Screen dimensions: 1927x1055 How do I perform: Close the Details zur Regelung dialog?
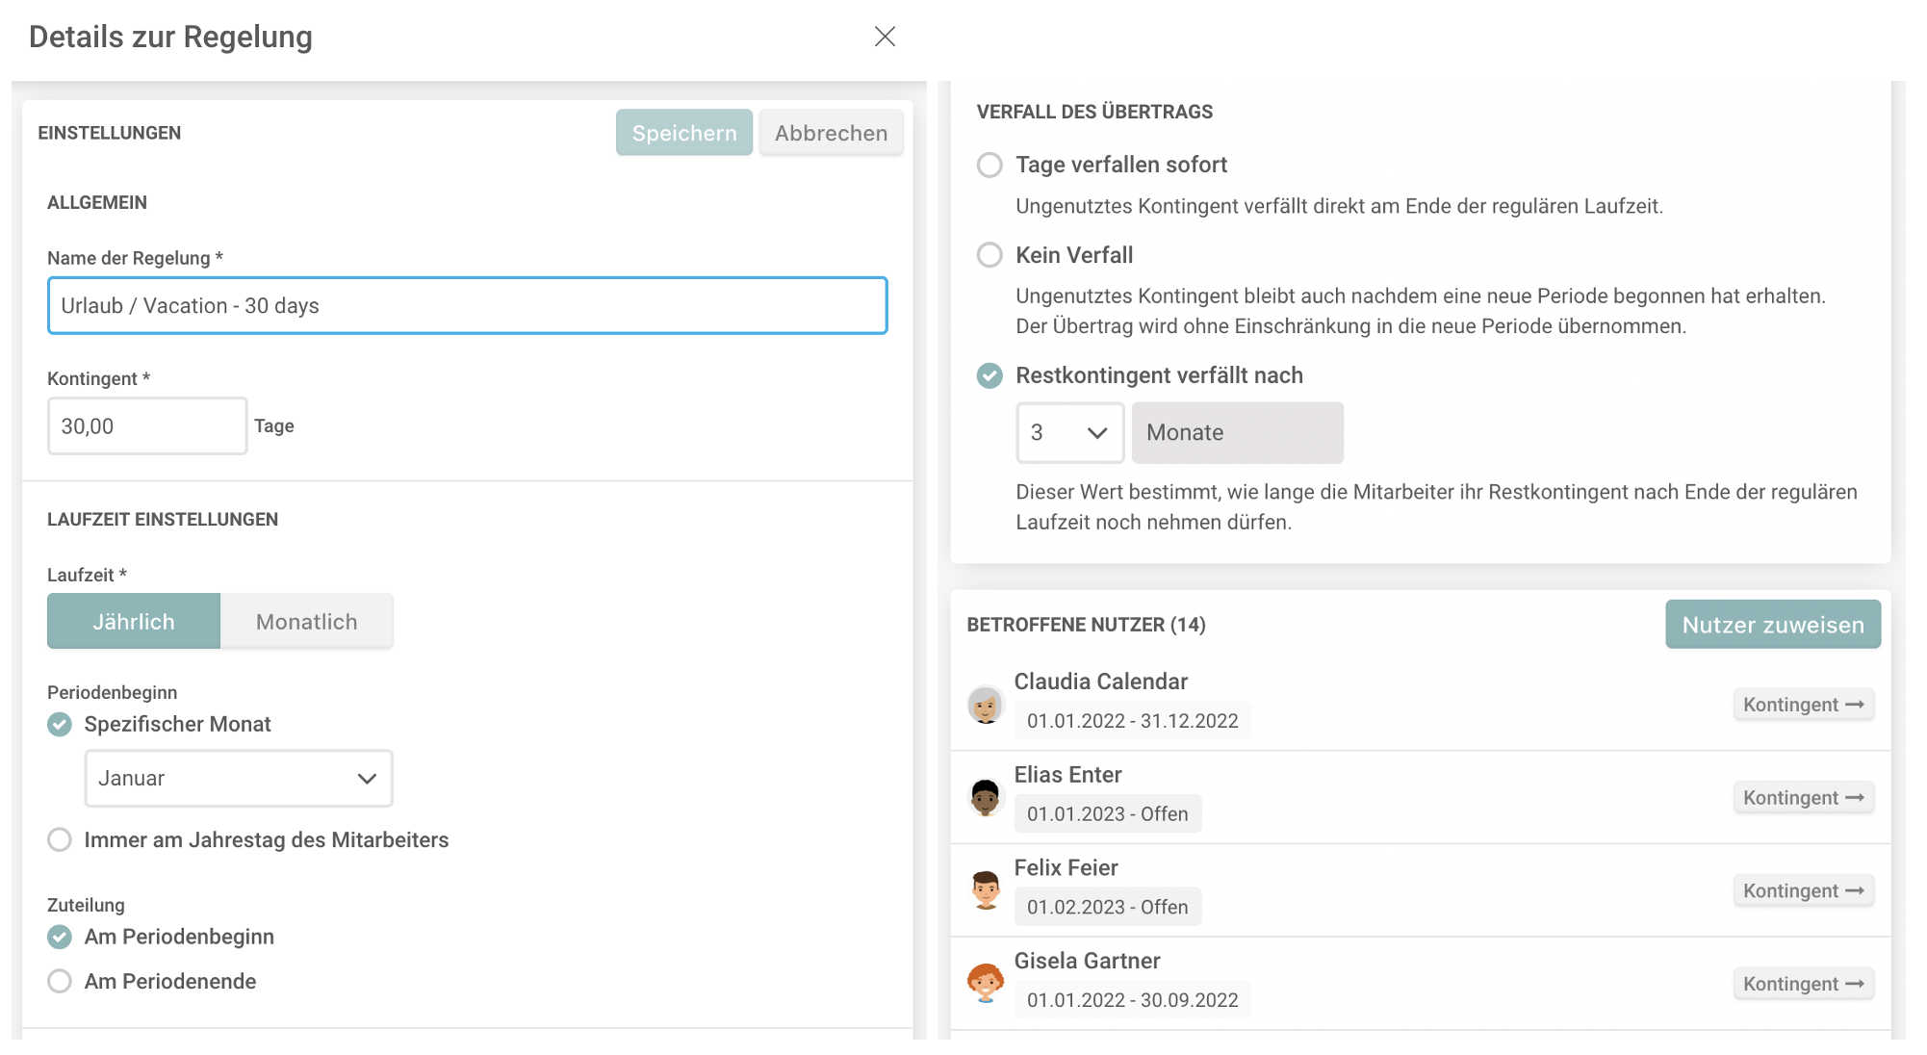[x=885, y=37]
